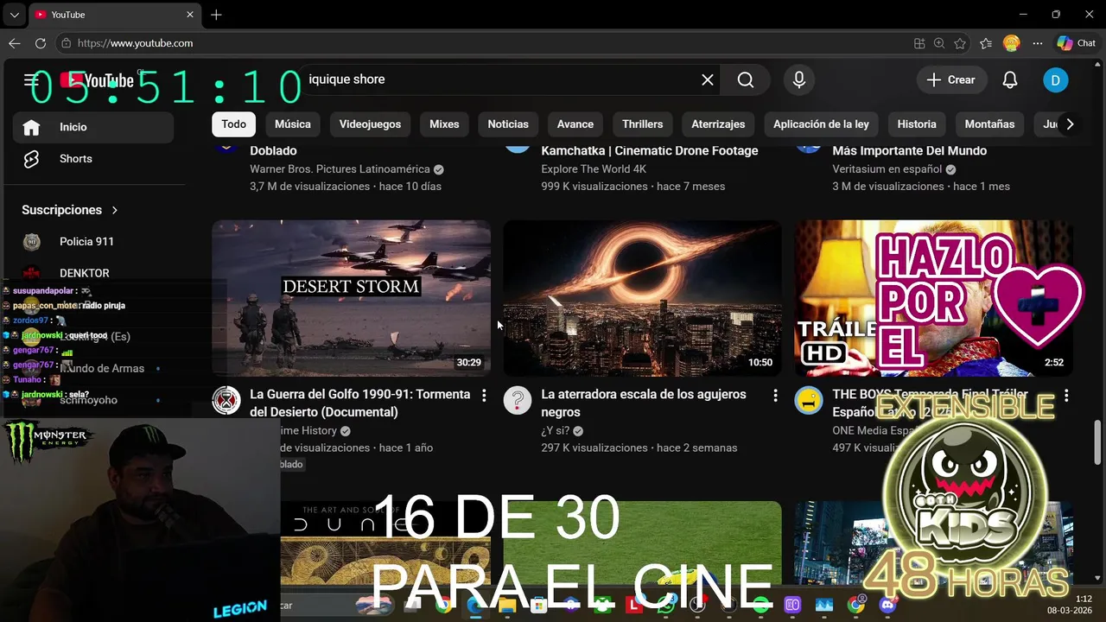Screen dimensions: 1106x622
Task: Open the notifications bell
Action: (x=1009, y=79)
